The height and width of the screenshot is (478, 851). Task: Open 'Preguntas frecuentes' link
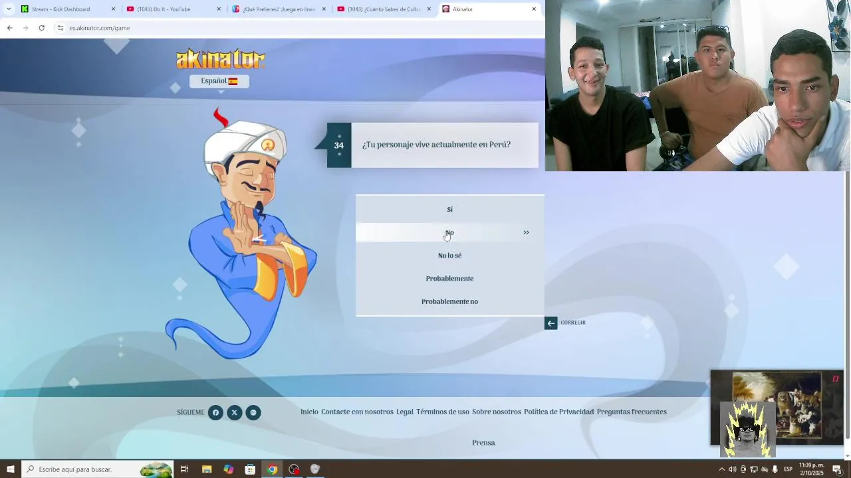pos(632,412)
